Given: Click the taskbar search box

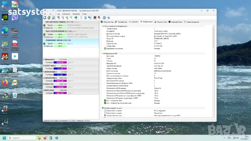Looking at the screenshot, I should [22, 138].
